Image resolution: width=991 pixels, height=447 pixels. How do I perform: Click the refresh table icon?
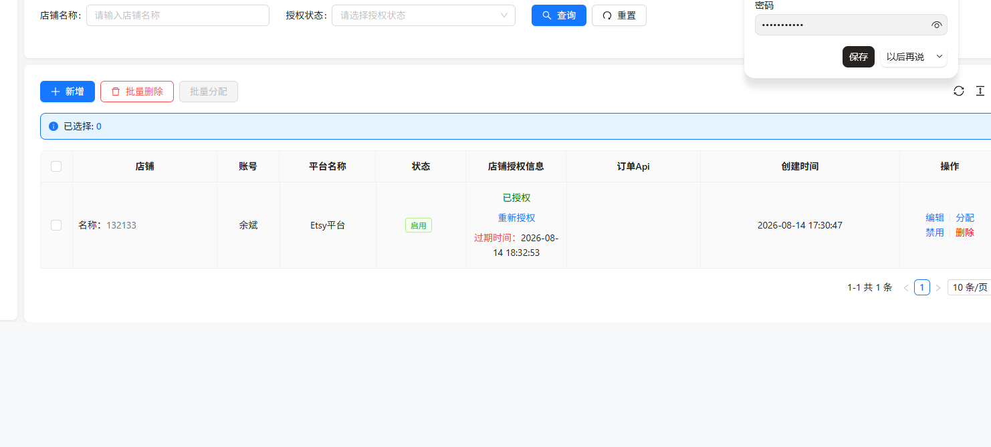coord(959,91)
